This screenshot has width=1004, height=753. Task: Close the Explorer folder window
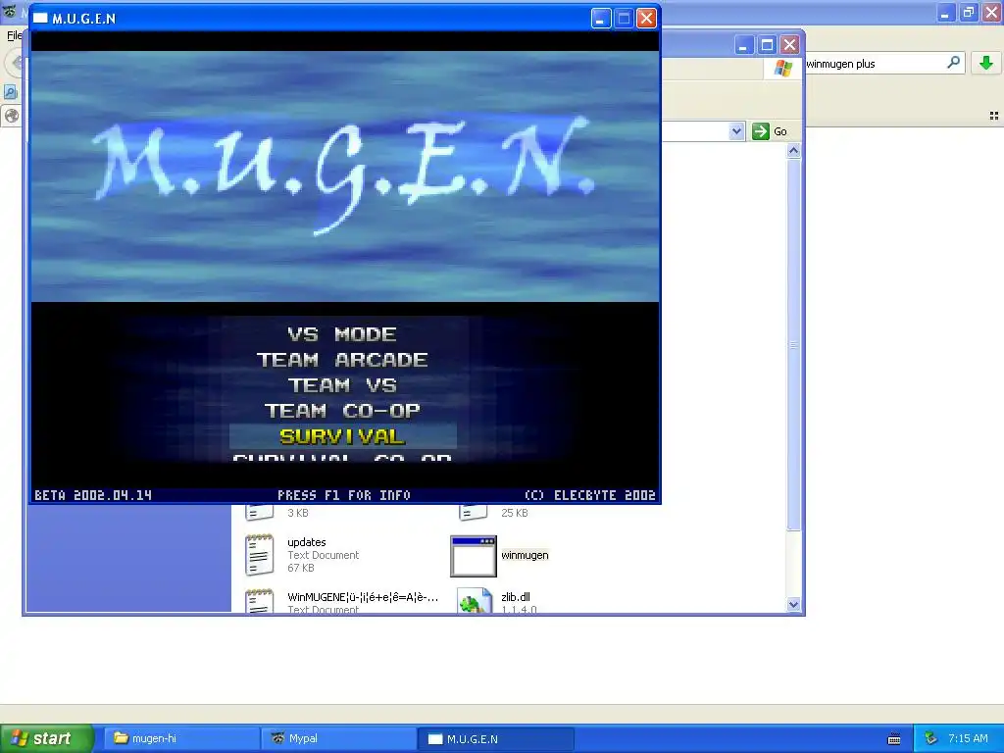point(789,45)
